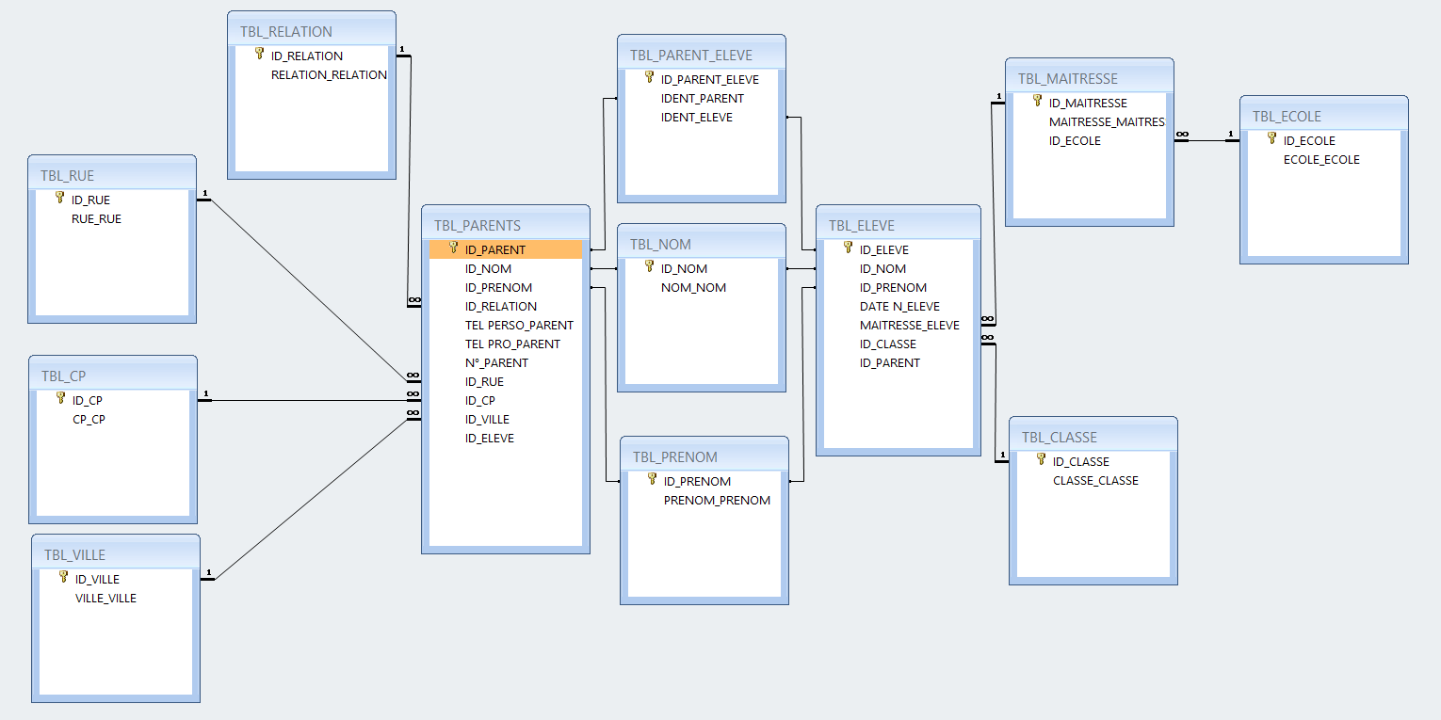Select the TBL_PARENT_ELEVE table header
1441x720 pixels.
[702, 55]
